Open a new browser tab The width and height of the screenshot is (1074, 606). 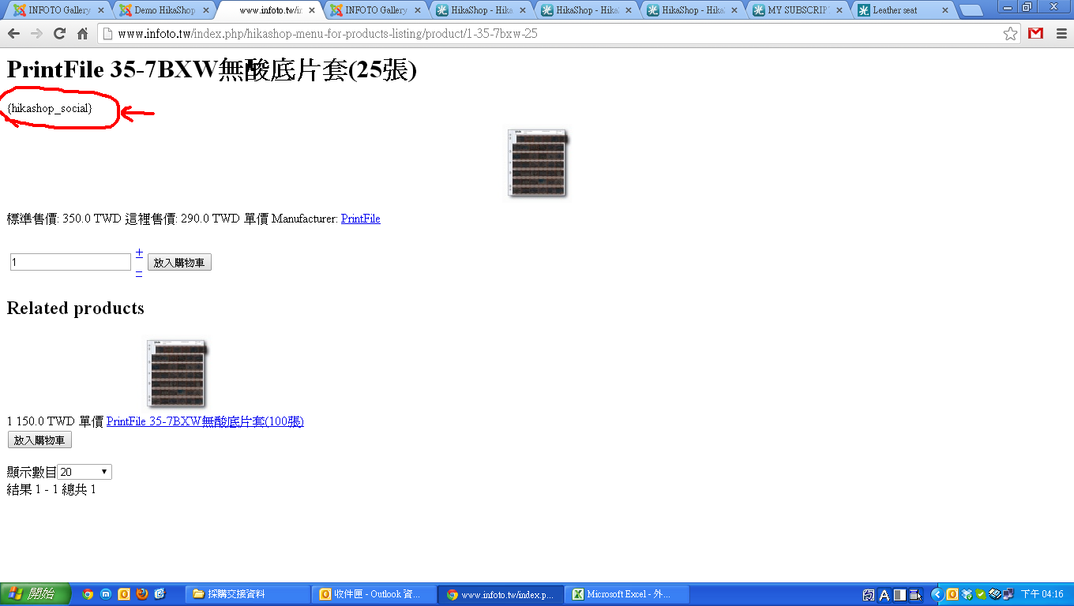pos(971,10)
